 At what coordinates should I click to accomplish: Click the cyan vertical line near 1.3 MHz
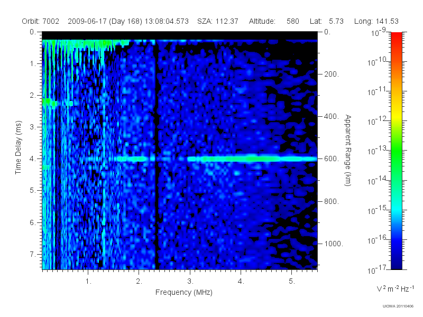pos(104,162)
